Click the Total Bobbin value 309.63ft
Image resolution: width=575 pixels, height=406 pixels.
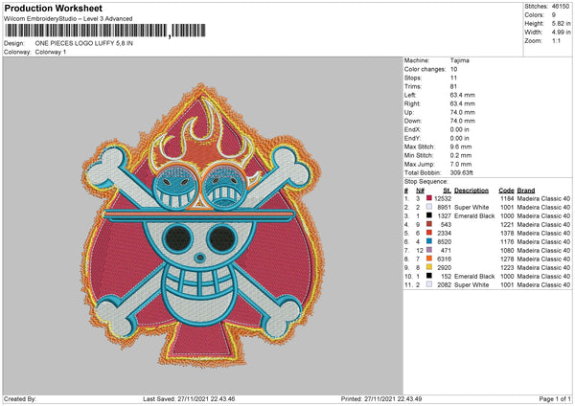[x=461, y=172]
